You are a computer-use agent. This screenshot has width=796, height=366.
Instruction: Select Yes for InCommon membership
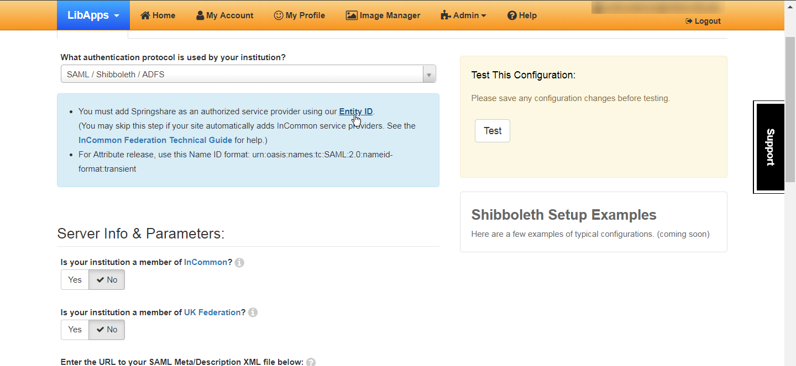pos(75,280)
